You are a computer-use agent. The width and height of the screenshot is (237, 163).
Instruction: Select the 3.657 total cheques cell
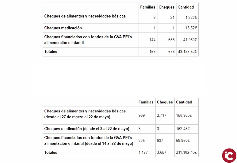(x=162, y=152)
